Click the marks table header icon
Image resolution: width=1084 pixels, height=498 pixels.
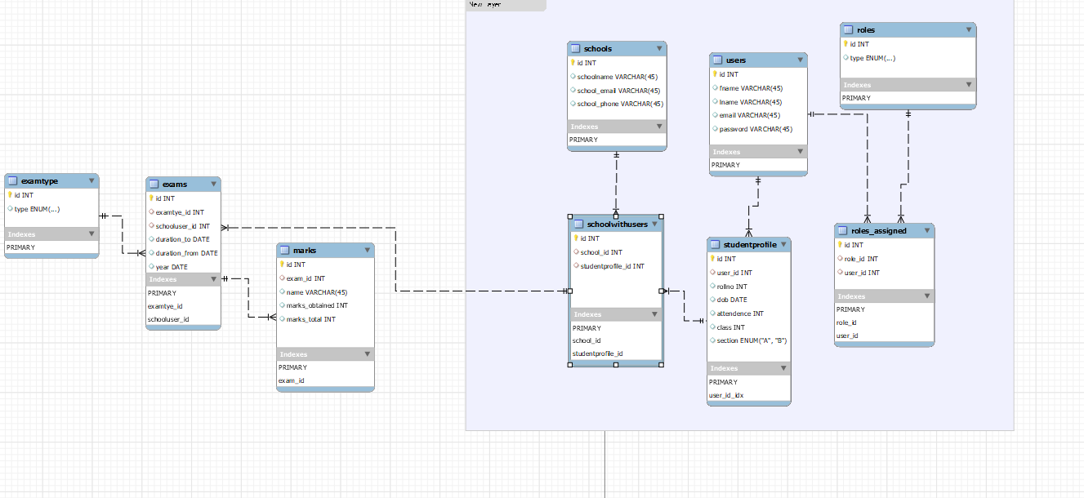tap(285, 251)
